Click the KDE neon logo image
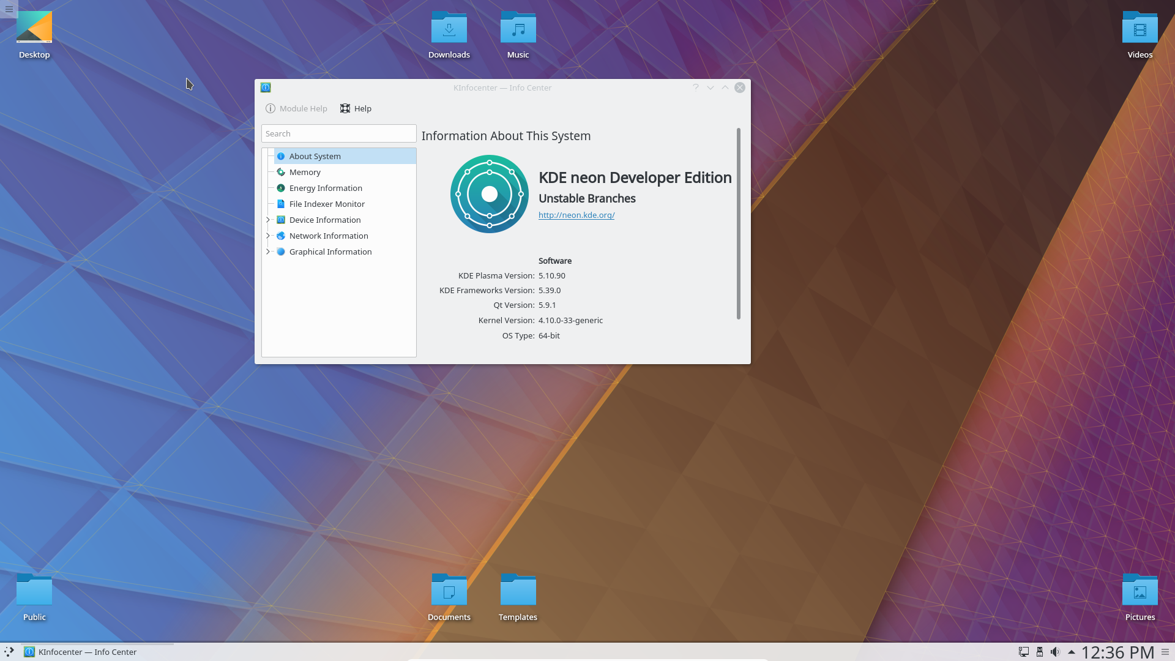Screen dimensions: 1175x661 coord(489,194)
